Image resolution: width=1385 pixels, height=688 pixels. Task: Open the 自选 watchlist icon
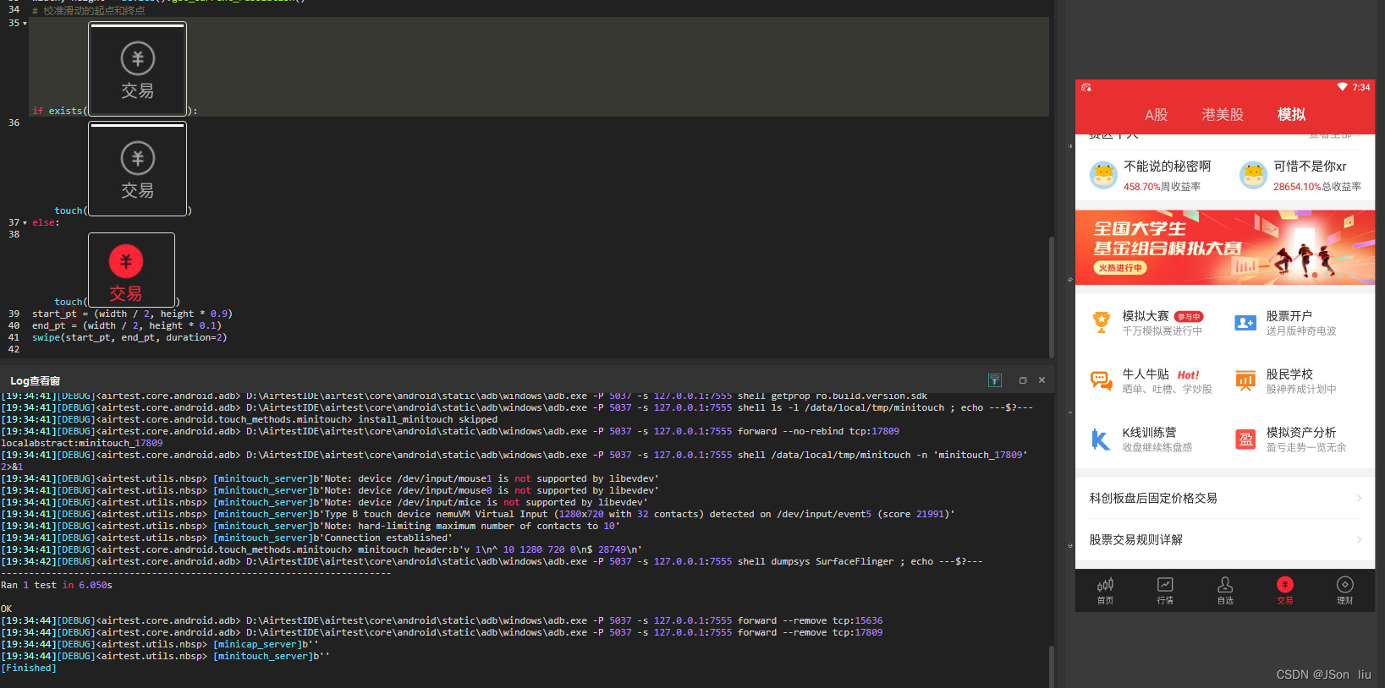(x=1225, y=585)
